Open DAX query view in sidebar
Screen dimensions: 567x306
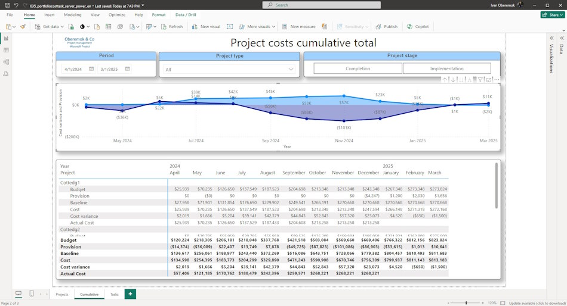coord(6,74)
